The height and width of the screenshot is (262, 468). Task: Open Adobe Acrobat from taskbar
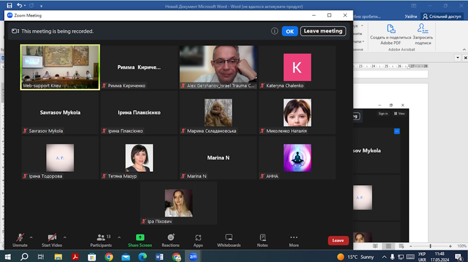point(75,256)
